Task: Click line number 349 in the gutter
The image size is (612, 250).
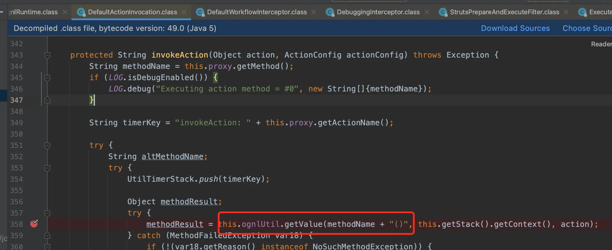Action: pos(17,123)
